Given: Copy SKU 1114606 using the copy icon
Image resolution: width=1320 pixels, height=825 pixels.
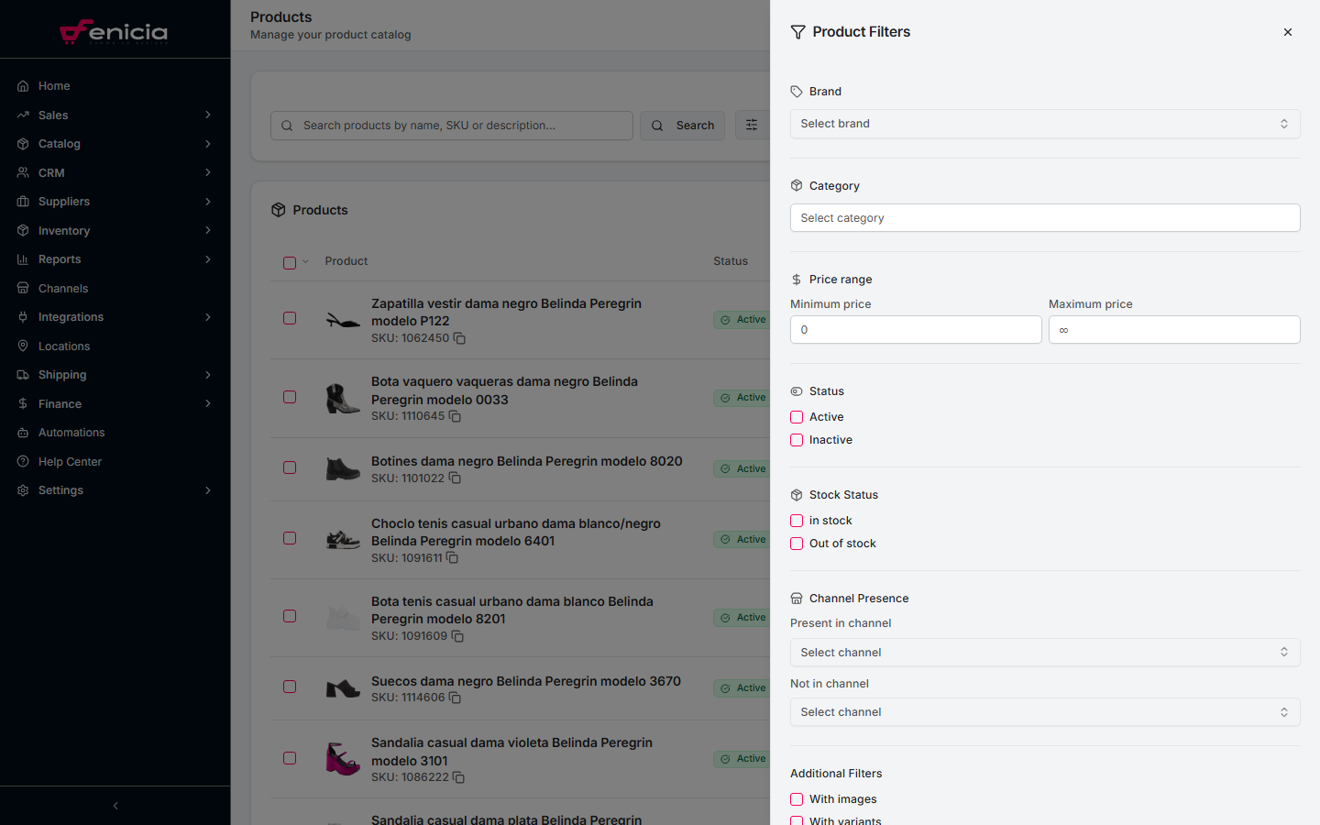Looking at the screenshot, I should pyautogui.click(x=455, y=698).
